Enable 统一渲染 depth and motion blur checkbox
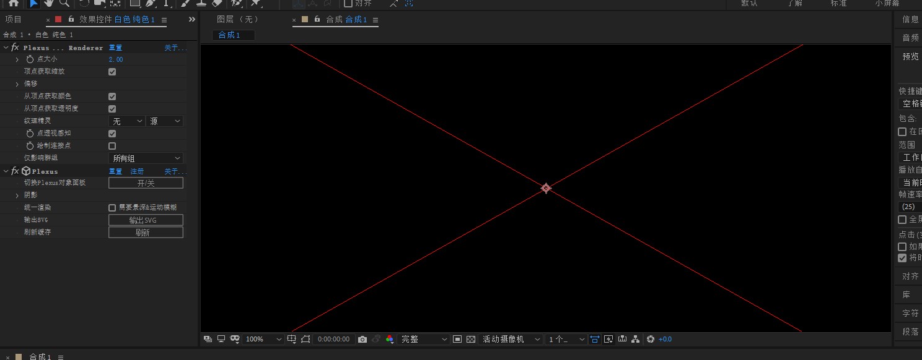 tap(112, 208)
